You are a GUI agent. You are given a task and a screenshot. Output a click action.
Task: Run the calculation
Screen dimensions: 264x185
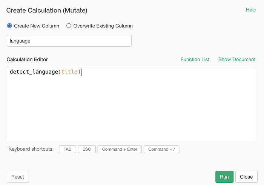click(x=224, y=177)
